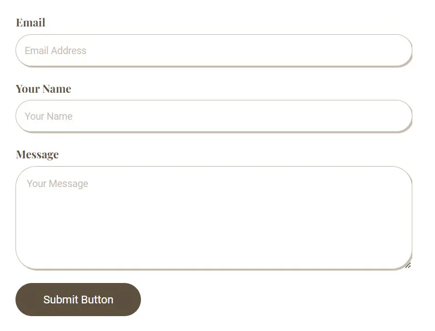Activate the rounded field under Your Name

213,116
